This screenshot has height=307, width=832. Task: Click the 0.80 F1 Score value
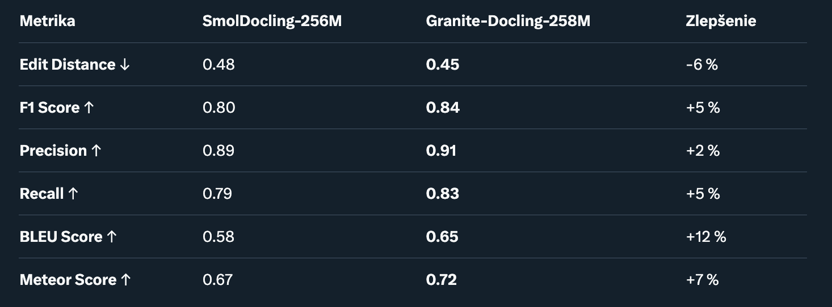click(x=218, y=108)
